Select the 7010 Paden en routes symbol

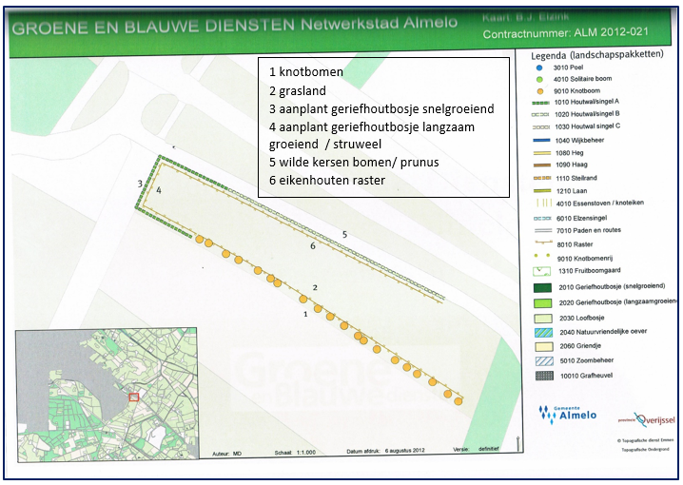point(543,231)
